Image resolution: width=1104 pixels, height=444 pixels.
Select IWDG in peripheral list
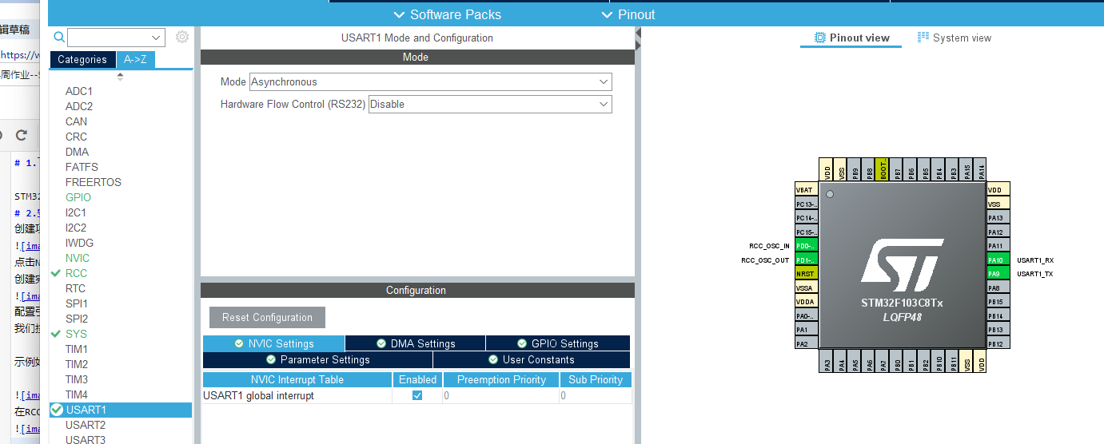pyautogui.click(x=79, y=243)
